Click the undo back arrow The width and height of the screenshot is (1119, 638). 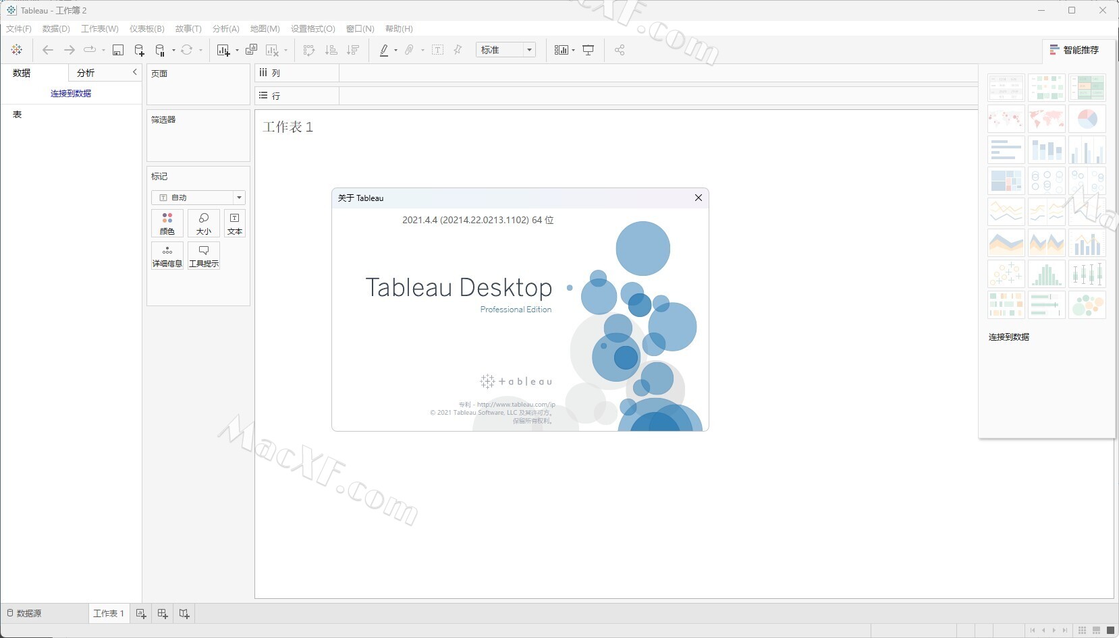click(47, 50)
